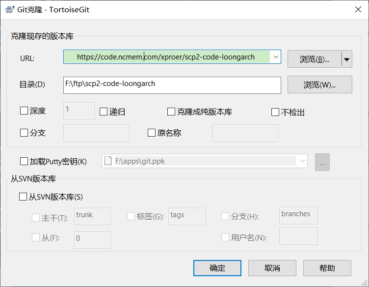This screenshot has height=287, width=369.
Task: Click the 浏览(B)... URL browse button
Action: [x=314, y=59]
